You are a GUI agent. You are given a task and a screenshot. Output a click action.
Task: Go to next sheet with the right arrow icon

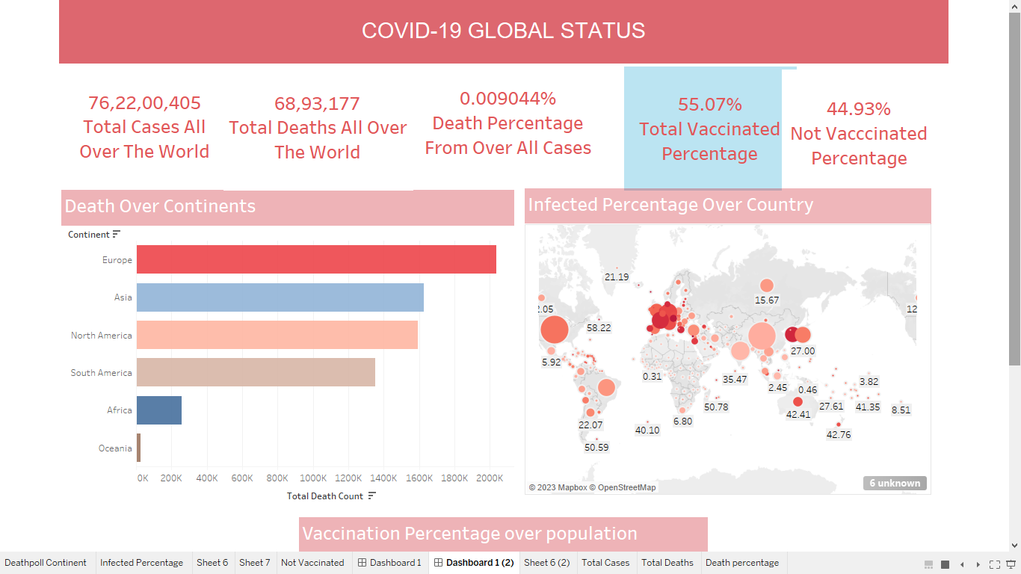[x=978, y=564]
